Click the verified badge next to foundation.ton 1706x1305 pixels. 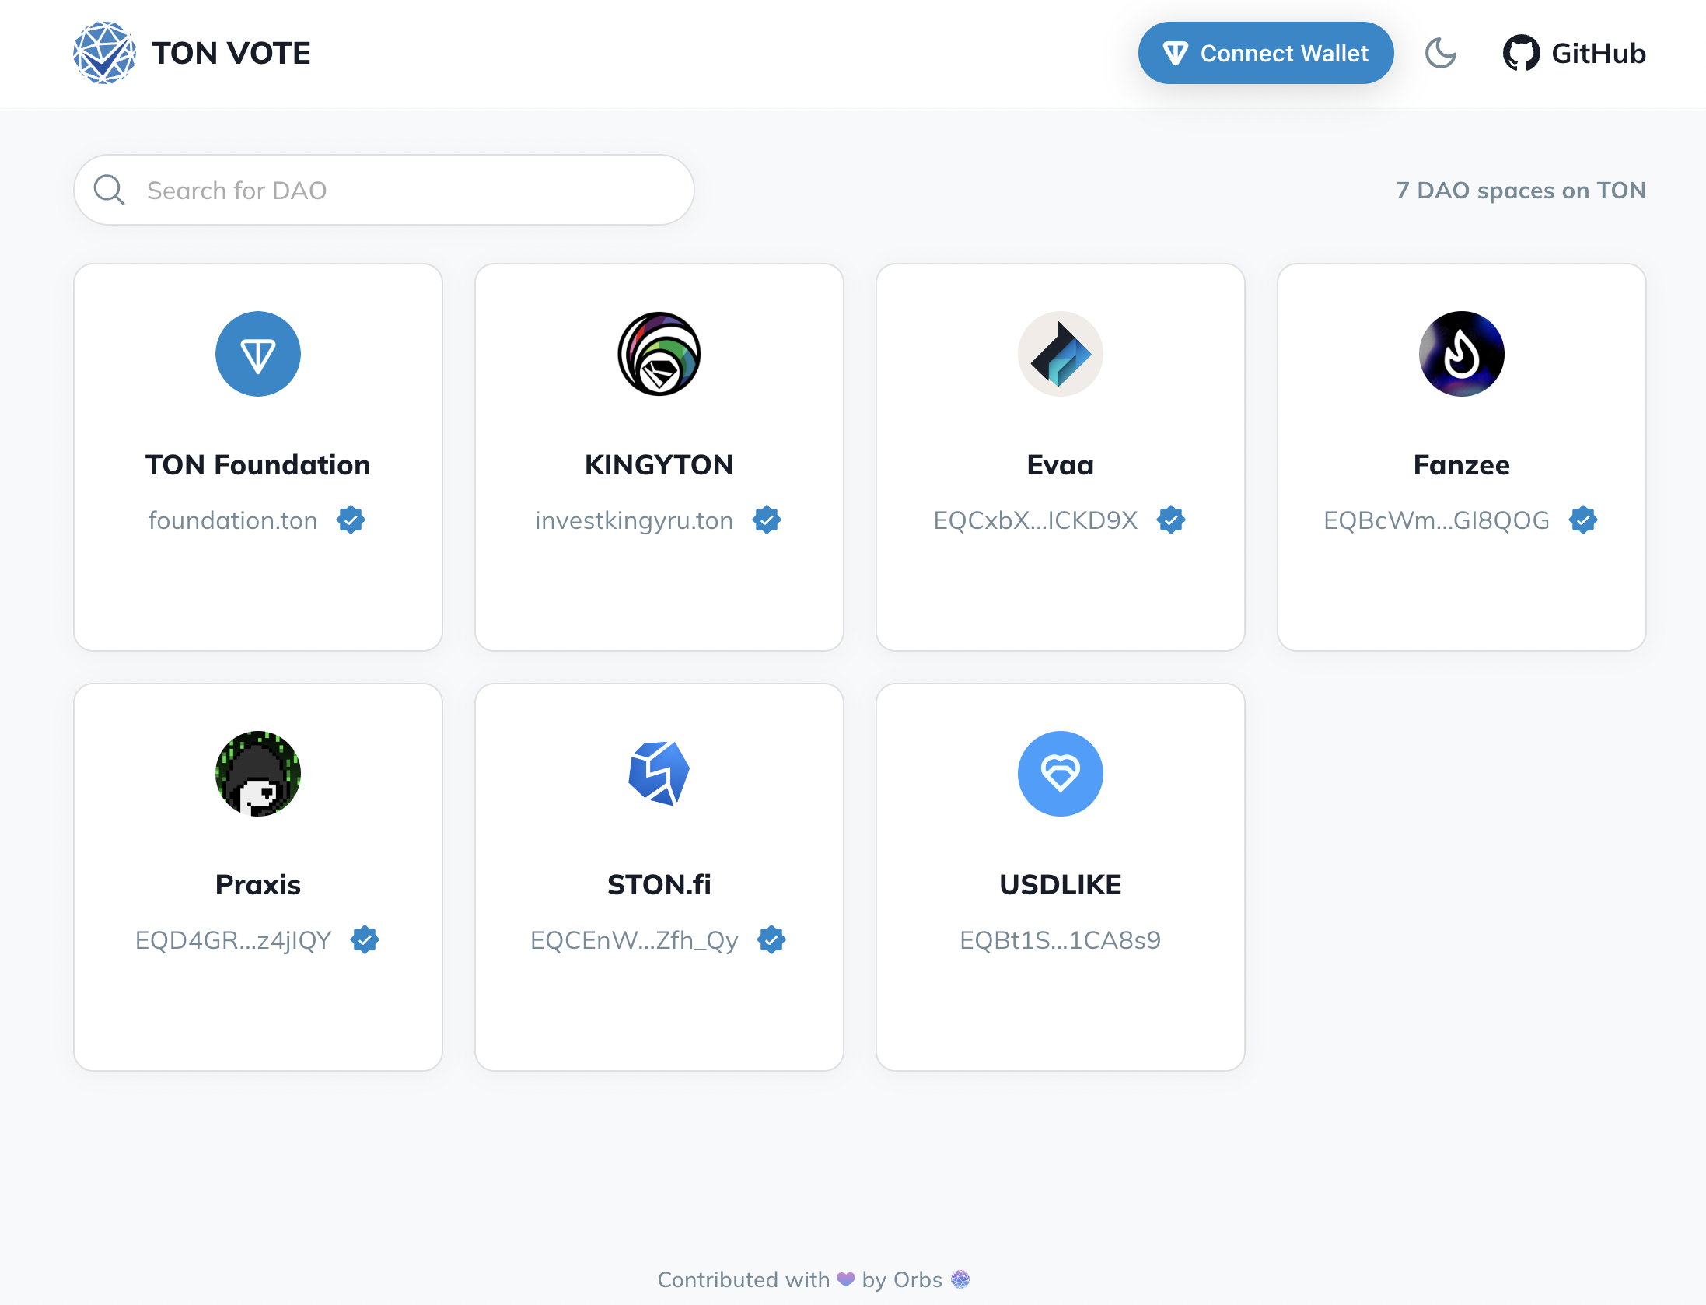tap(351, 520)
